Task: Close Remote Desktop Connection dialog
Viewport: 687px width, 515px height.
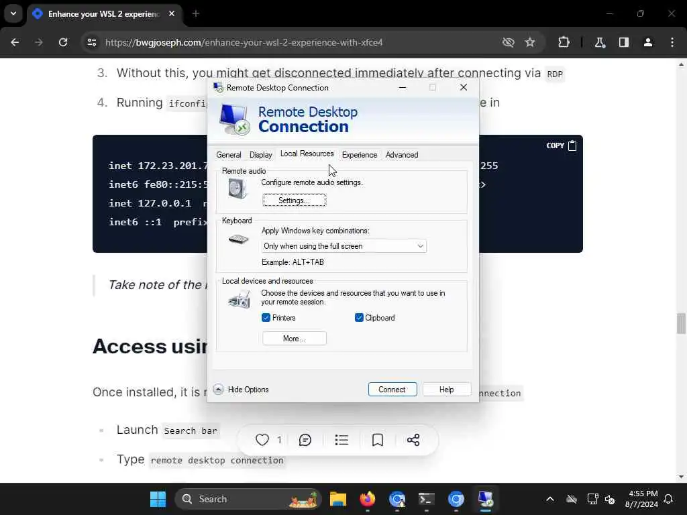Action: click(x=464, y=87)
